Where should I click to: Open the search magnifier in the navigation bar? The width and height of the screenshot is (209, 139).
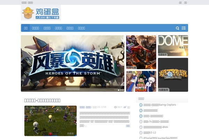(x=177, y=28)
